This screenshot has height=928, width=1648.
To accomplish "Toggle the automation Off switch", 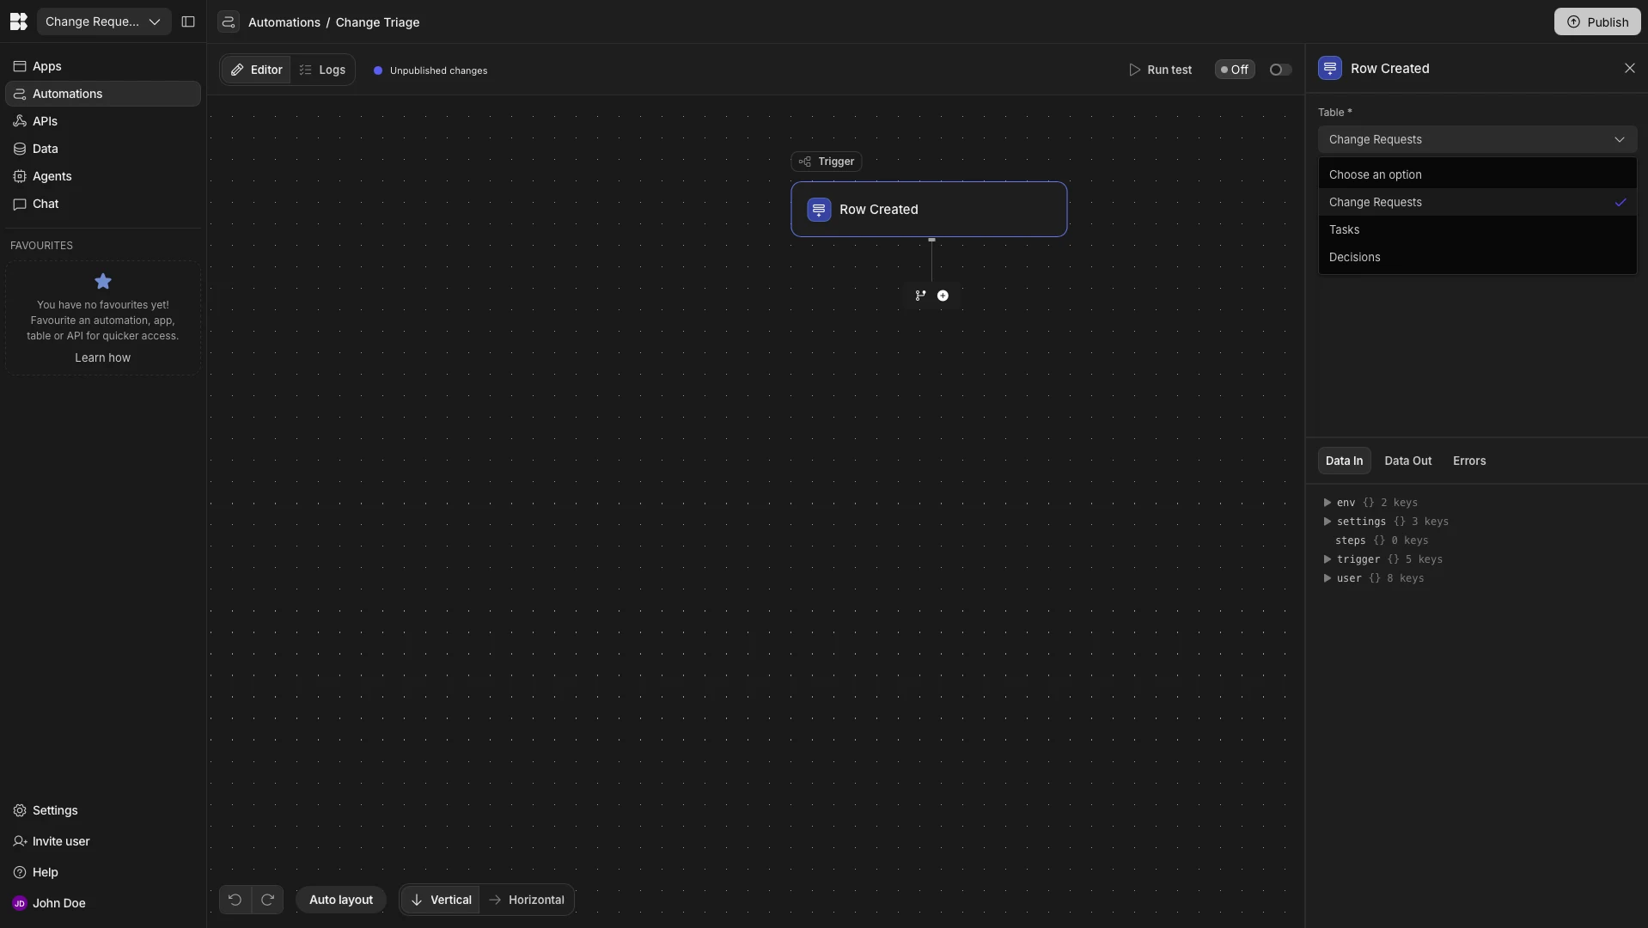I will (1234, 69).
